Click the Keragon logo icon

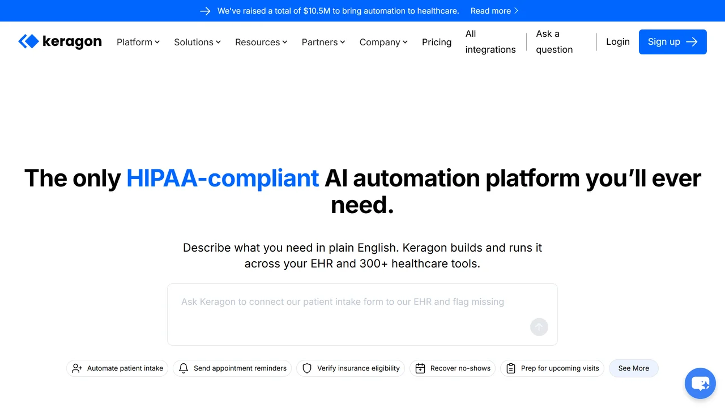(28, 41)
